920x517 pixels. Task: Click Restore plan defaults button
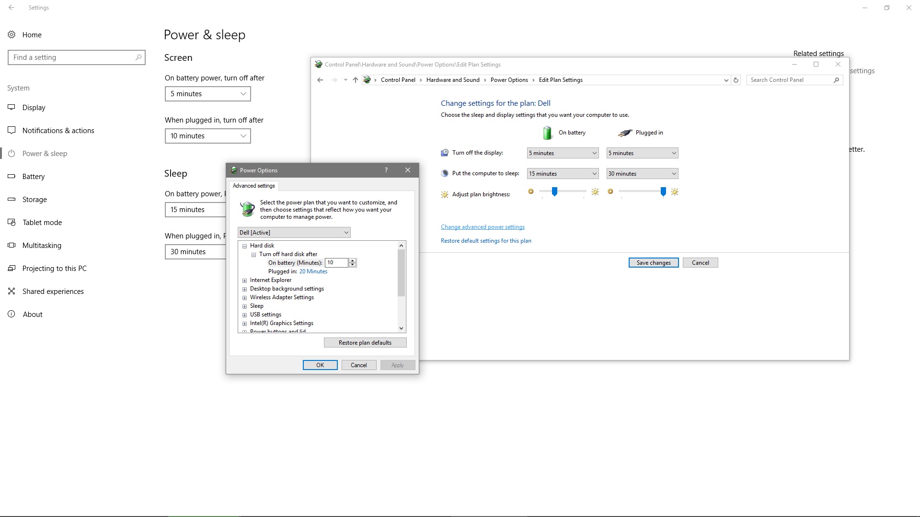pyautogui.click(x=365, y=343)
